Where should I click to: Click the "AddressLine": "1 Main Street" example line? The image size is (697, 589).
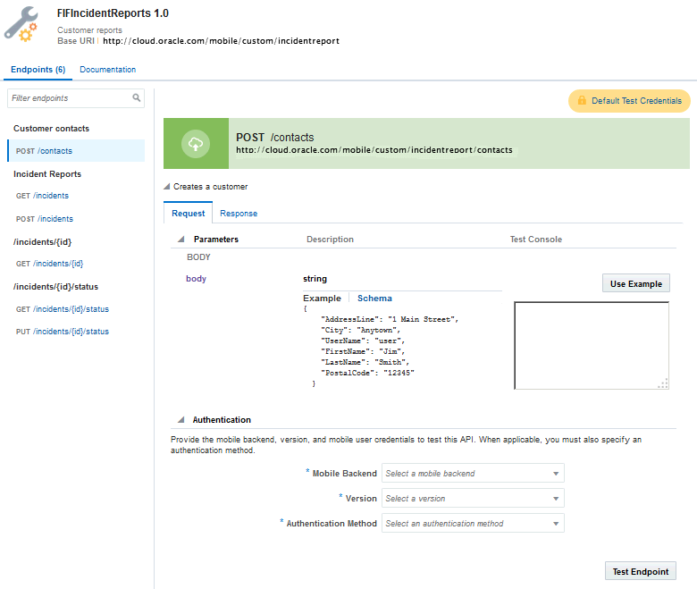coord(390,319)
